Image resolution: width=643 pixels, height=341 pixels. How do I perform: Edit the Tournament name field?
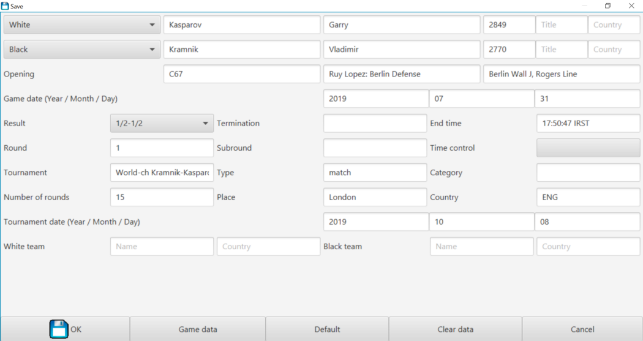pos(162,173)
